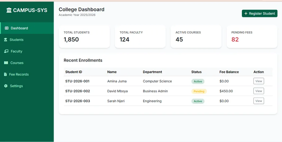Image resolution: width=282 pixels, height=142 pixels.
Task: Click the Action column header
Action: [258, 72]
